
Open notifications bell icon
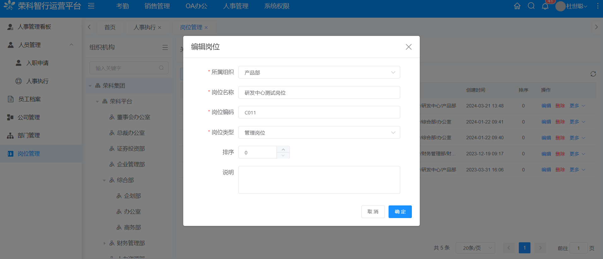pyautogui.click(x=545, y=6)
